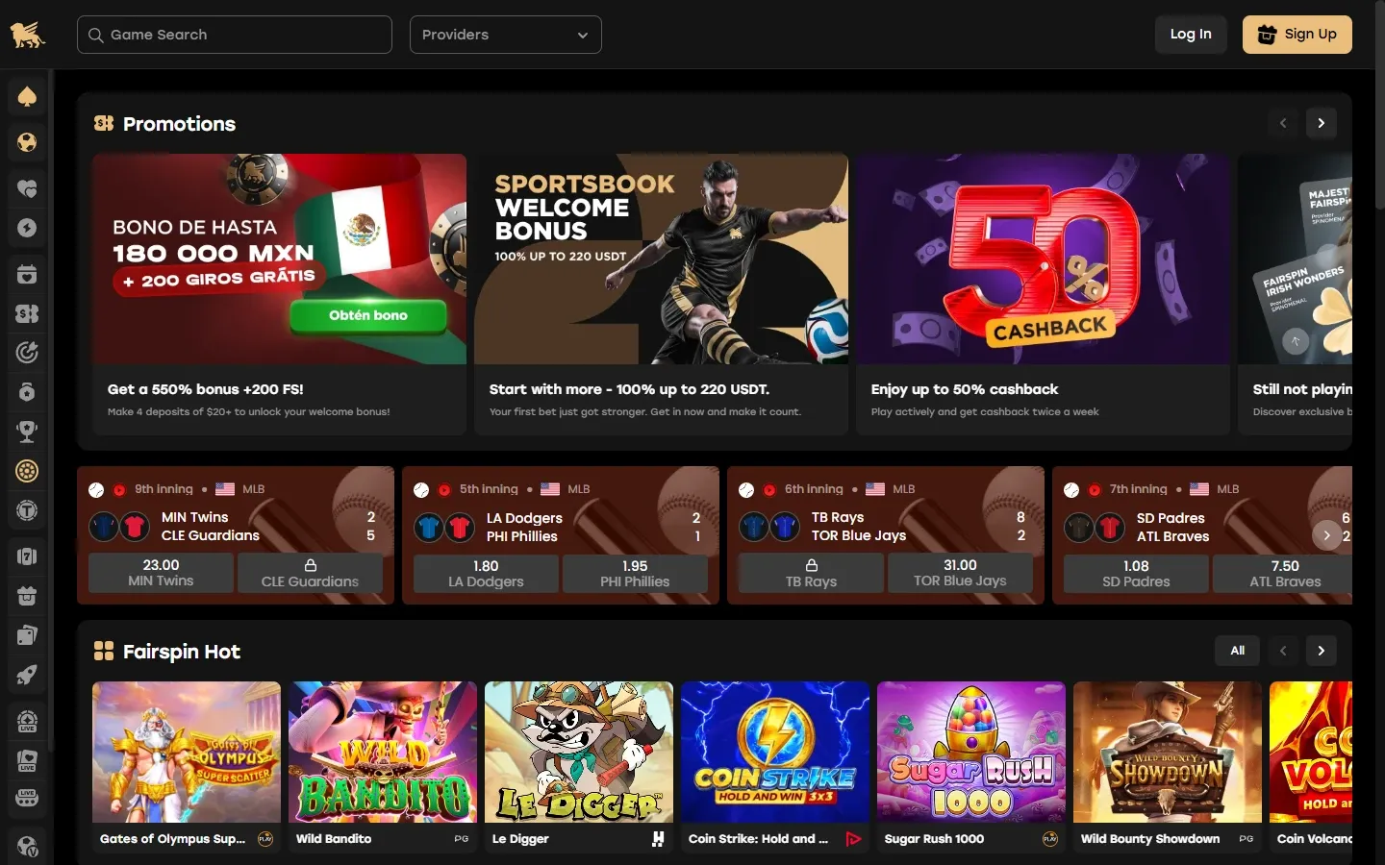Bet on PHI Phillies at 1.95

[635, 573]
